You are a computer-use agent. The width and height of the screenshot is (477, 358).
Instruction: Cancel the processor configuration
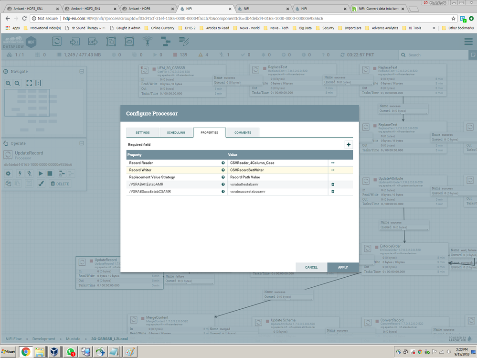click(311, 267)
